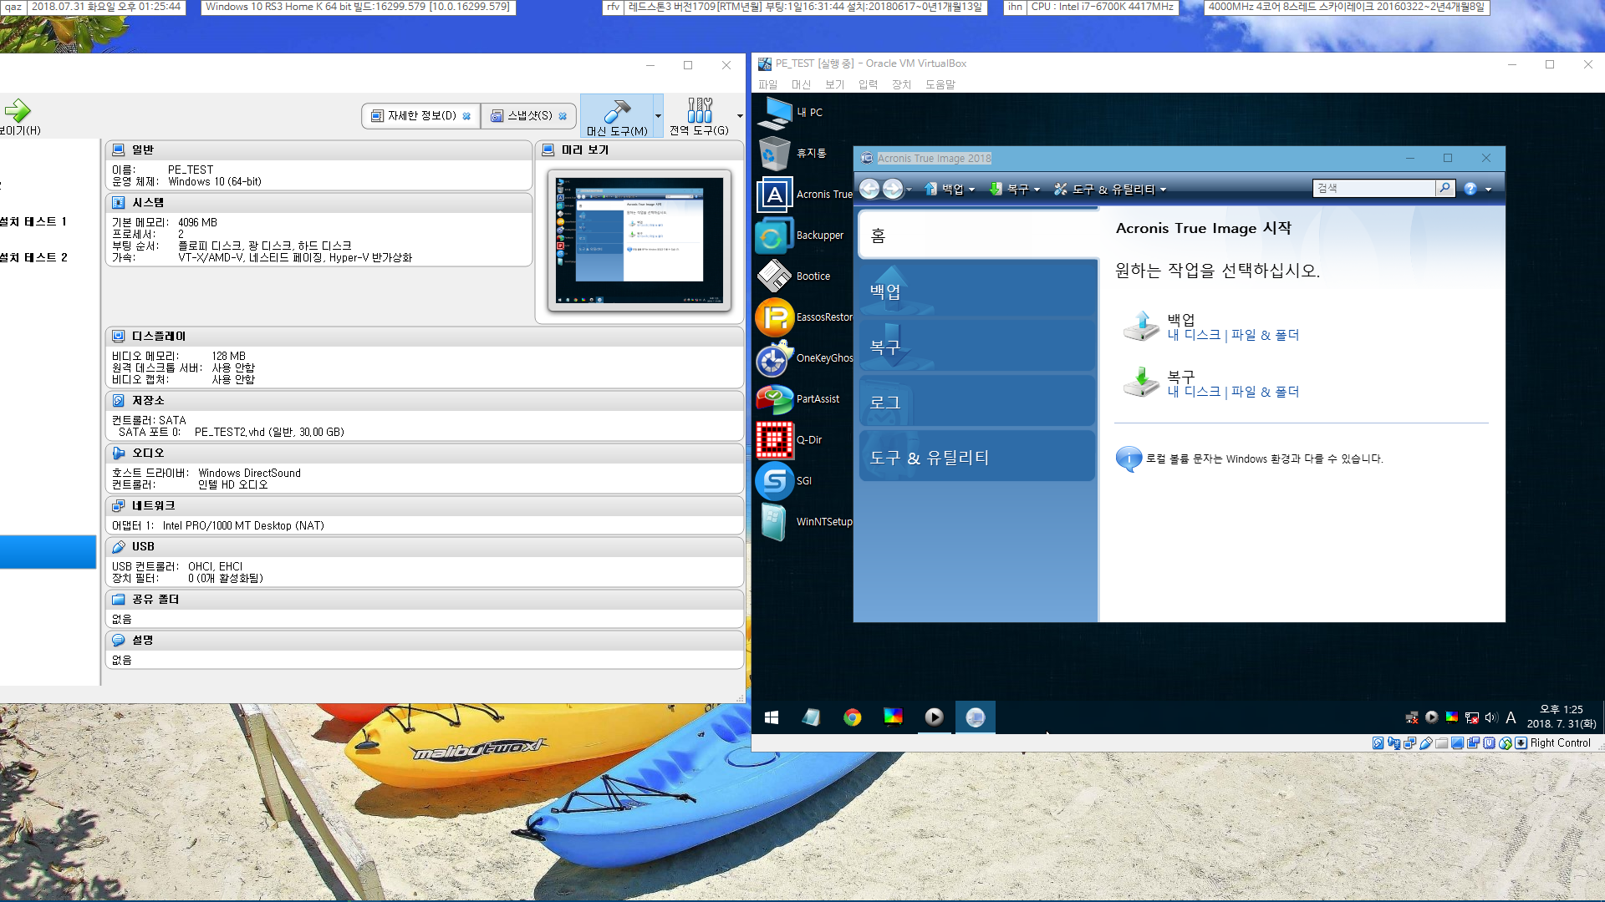Click 내 디스크 link under 백업
Viewport: 1605px width, 902px height.
tap(1194, 335)
